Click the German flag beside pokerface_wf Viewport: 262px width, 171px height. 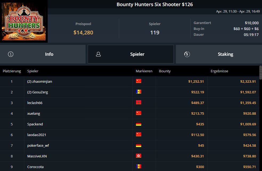(138, 145)
